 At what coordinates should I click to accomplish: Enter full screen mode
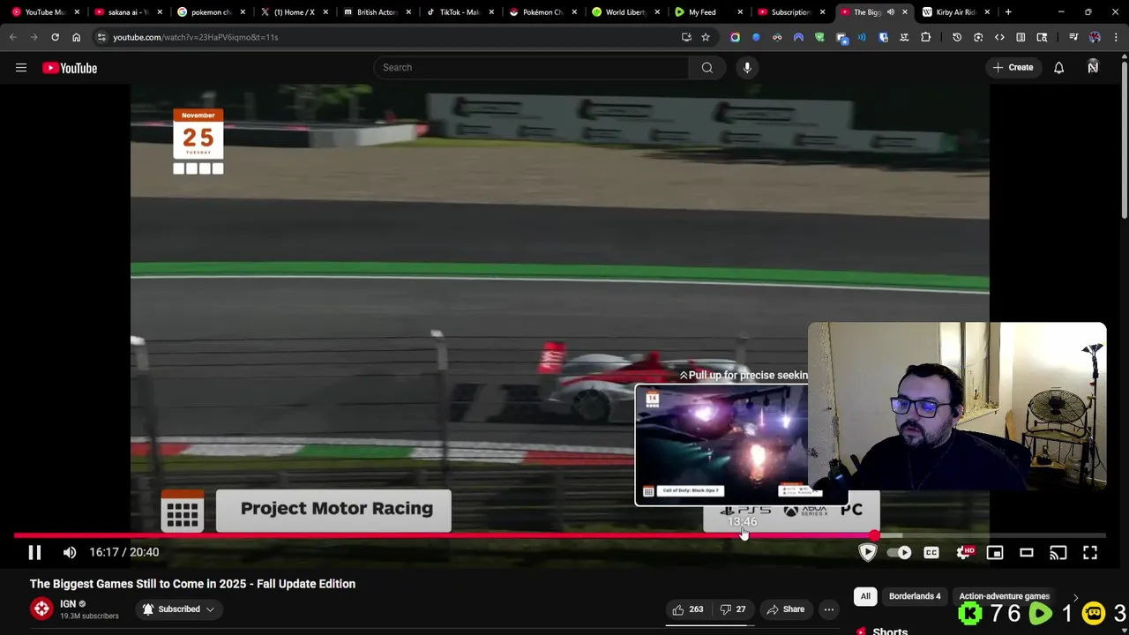tap(1090, 552)
